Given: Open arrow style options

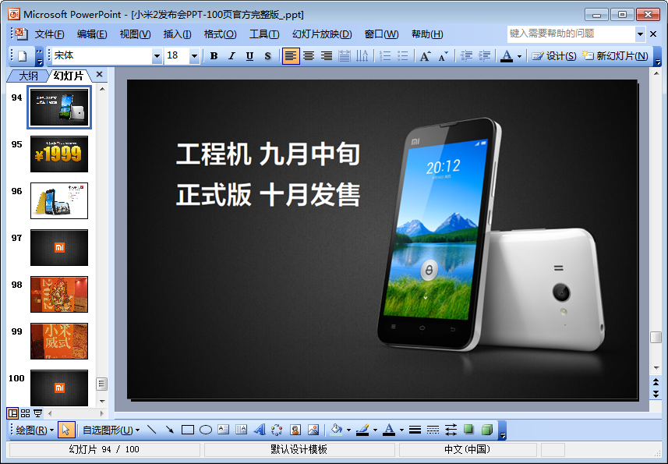Looking at the screenshot, I should pyautogui.click(x=451, y=430).
